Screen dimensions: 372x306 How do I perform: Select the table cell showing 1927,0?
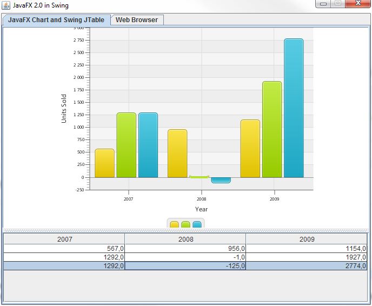coord(307,257)
